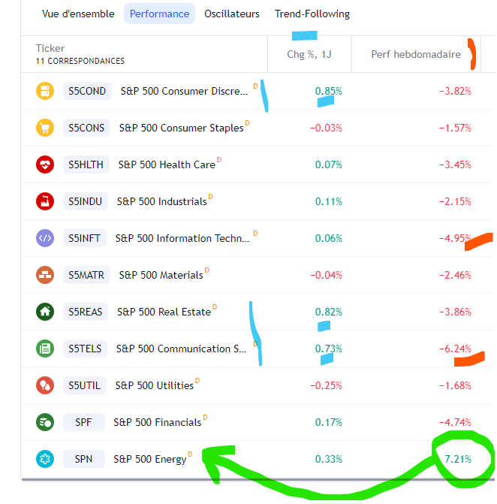Select S&P 500 Industrials name

click(x=161, y=201)
